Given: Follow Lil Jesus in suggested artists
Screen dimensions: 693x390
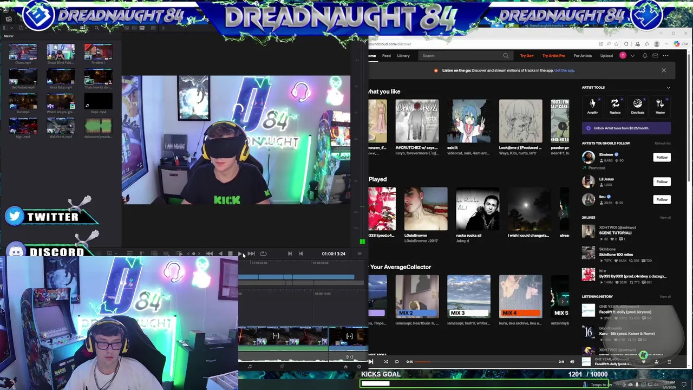Looking at the screenshot, I should point(662,181).
